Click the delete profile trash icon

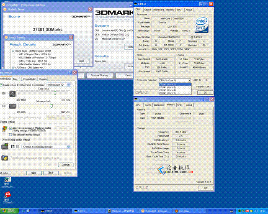point(18,146)
